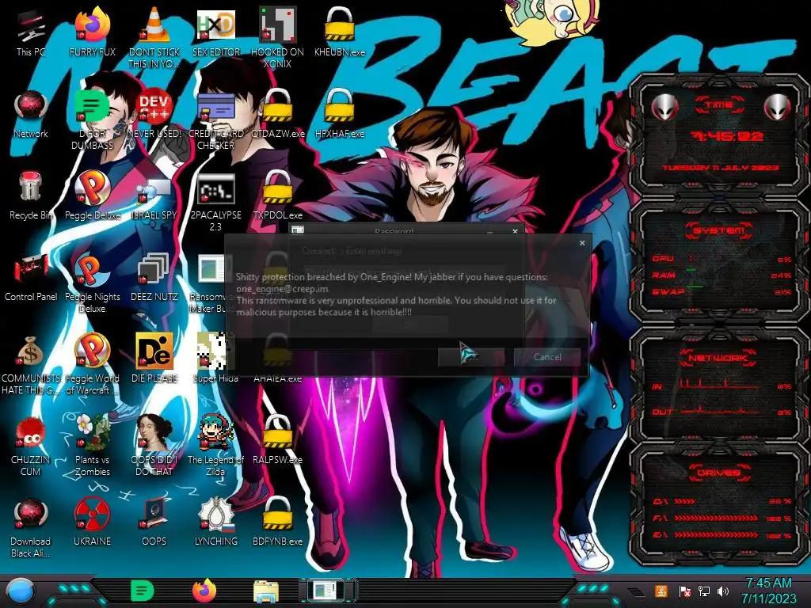Image resolution: width=811 pixels, height=608 pixels.
Task: Select the KHEUBN.exe padlock file
Action: tap(339, 32)
